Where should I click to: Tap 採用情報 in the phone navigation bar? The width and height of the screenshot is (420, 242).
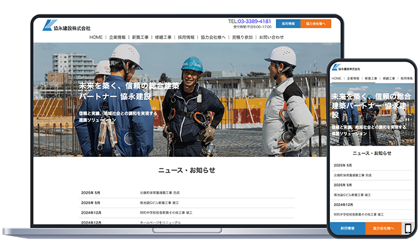(x=407, y=78)
